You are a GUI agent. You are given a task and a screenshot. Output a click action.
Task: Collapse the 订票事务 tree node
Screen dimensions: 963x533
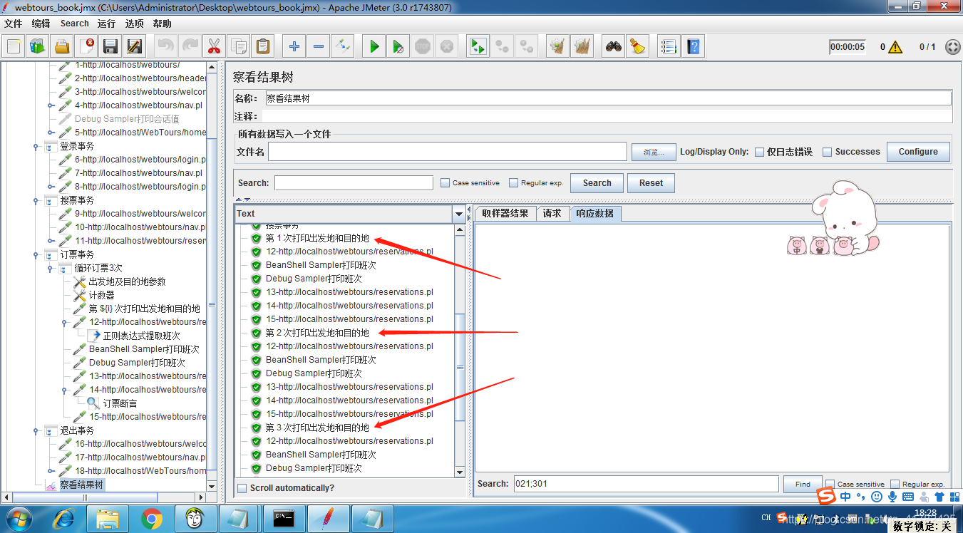pos(36,254)
